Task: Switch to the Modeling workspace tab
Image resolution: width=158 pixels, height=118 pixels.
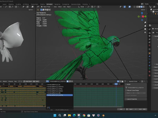Action: pyautogui.click(x=11, y=4)
